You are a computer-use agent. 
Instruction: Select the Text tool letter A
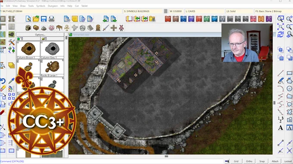click(281, 128)
